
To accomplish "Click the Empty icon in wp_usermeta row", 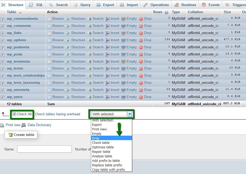I will pos(124,90).
